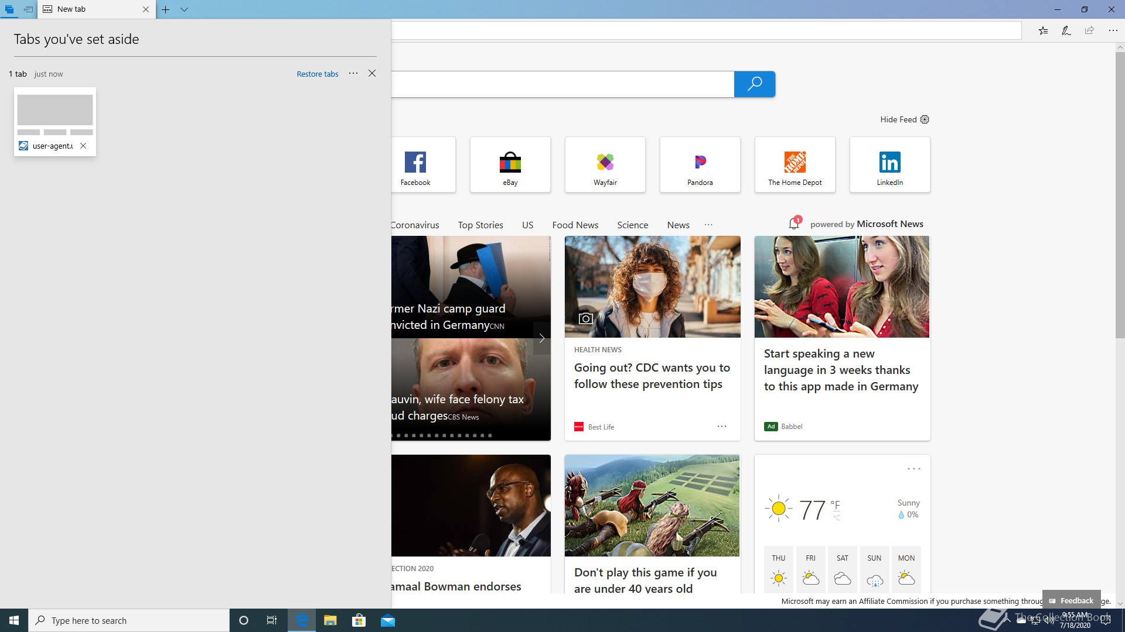Click set these tabs aside icon
Image resolution: width=1125 pixels, height=632 pixels.
click(28, 9)
